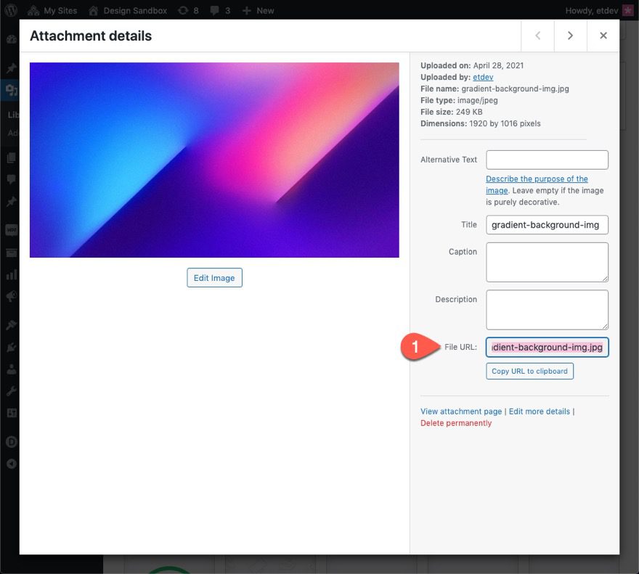Open the My Sites menu
The height and width of the screenshot is (574, 639).
[x=52, y=10]
